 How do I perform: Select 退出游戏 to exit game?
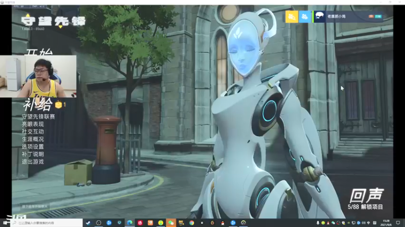click(33, 161)
